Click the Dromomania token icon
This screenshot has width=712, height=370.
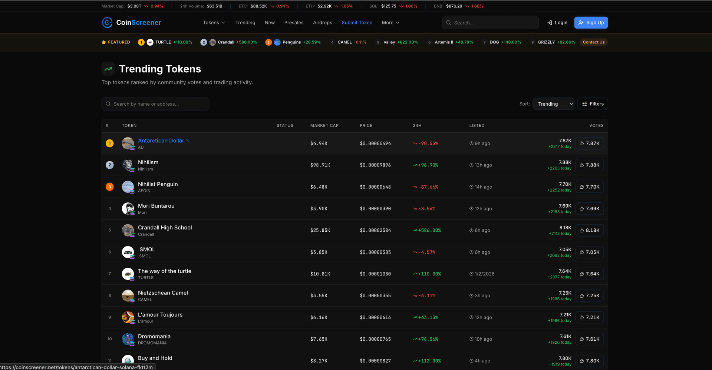tap(128, 339)
